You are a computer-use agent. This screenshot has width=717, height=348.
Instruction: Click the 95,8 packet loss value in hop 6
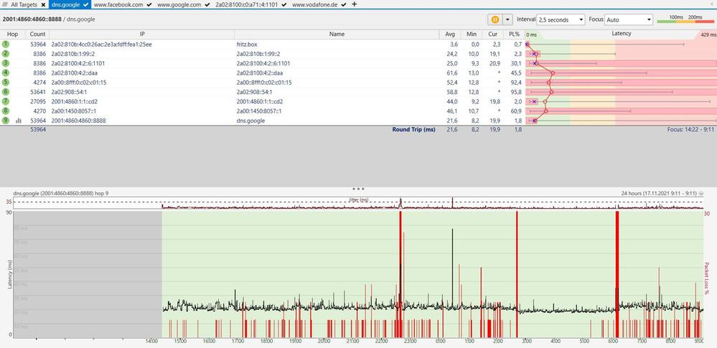click(517, 92)
